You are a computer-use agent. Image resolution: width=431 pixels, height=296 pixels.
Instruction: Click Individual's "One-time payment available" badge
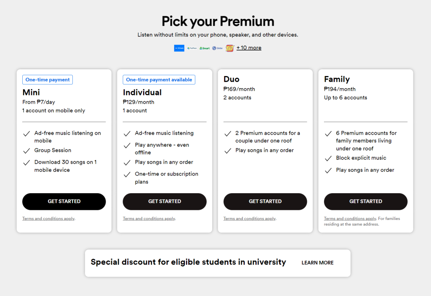pyautogui.click(x=159, y=80)
